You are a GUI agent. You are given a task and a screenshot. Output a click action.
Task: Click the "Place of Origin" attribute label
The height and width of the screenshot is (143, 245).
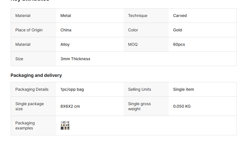coord(29,30)
